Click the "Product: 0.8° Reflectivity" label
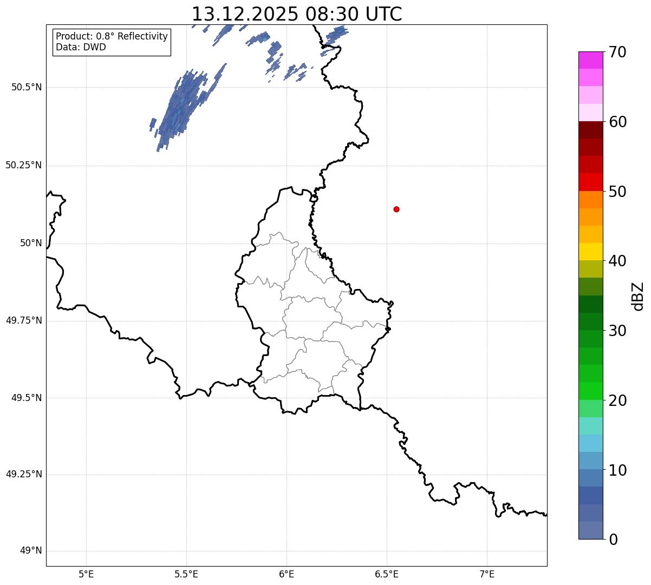Image resolution: width=651 pixels, height=585 pixels. point(112,36)
